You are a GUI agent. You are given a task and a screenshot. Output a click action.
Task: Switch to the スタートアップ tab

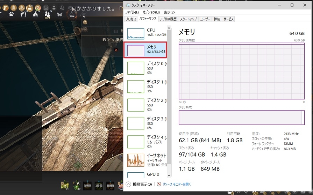[x=188, y=19]
